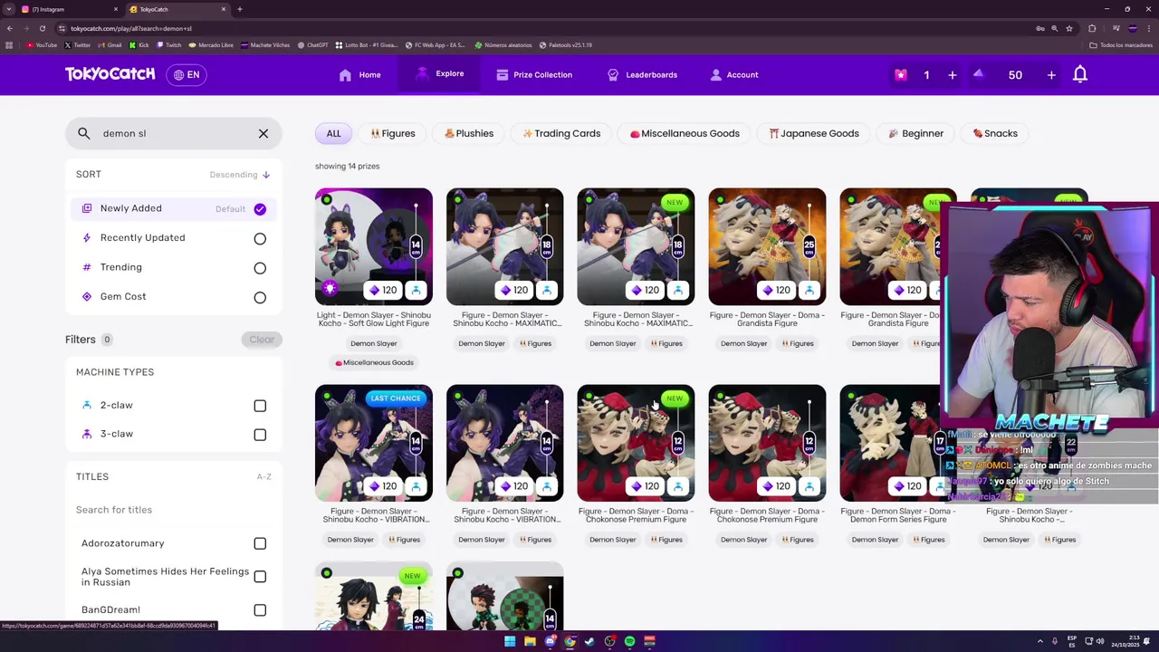Screen dimensions: 1159x652
Task: Check Alya Sometimes Hides Her Feelings filter
Action: click(x=260, y=577)
